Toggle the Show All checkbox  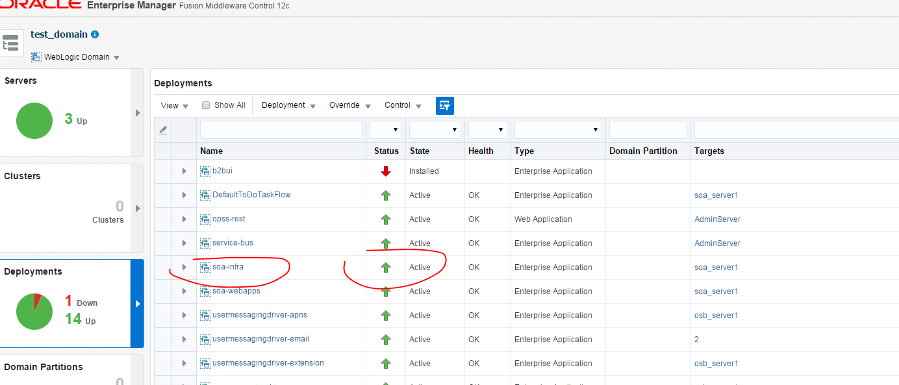coord(206,105)
